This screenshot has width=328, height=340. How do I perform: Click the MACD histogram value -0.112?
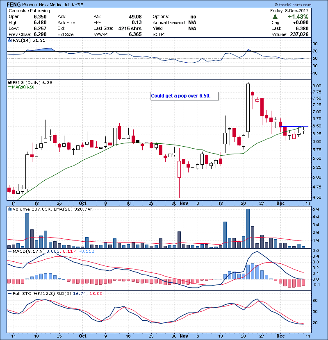coord(87,252)
